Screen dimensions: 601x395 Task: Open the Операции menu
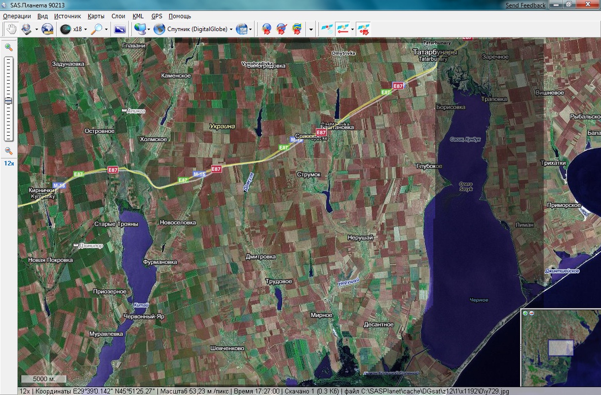click(x=17, y=16)
